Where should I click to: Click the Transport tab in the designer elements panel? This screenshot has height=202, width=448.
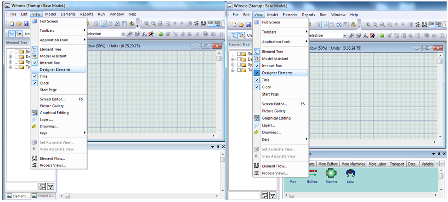(x=397, y=164)
